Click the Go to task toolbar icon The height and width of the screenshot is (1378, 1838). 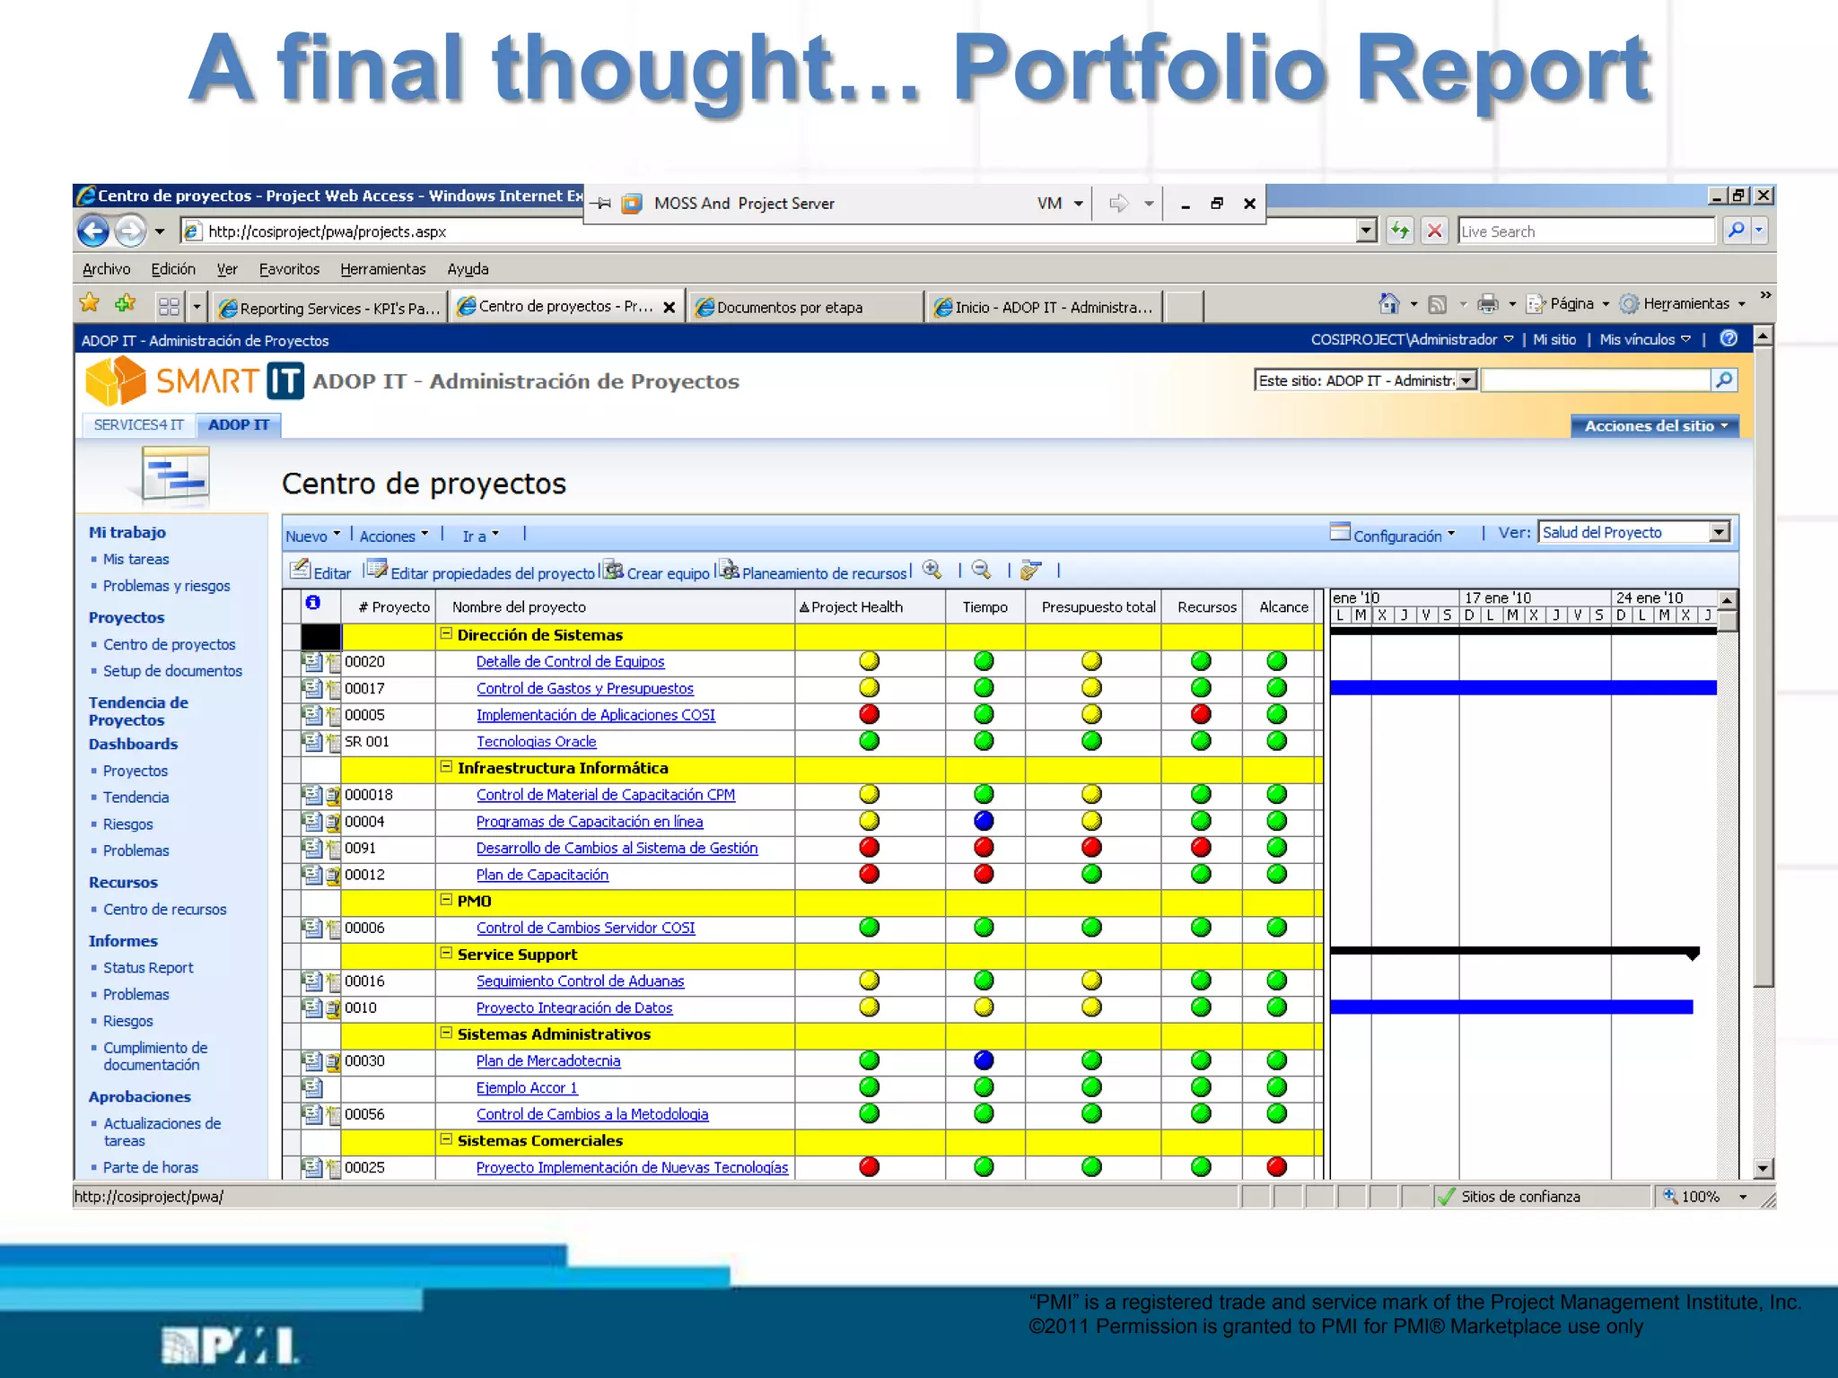tap(1030, 570)
